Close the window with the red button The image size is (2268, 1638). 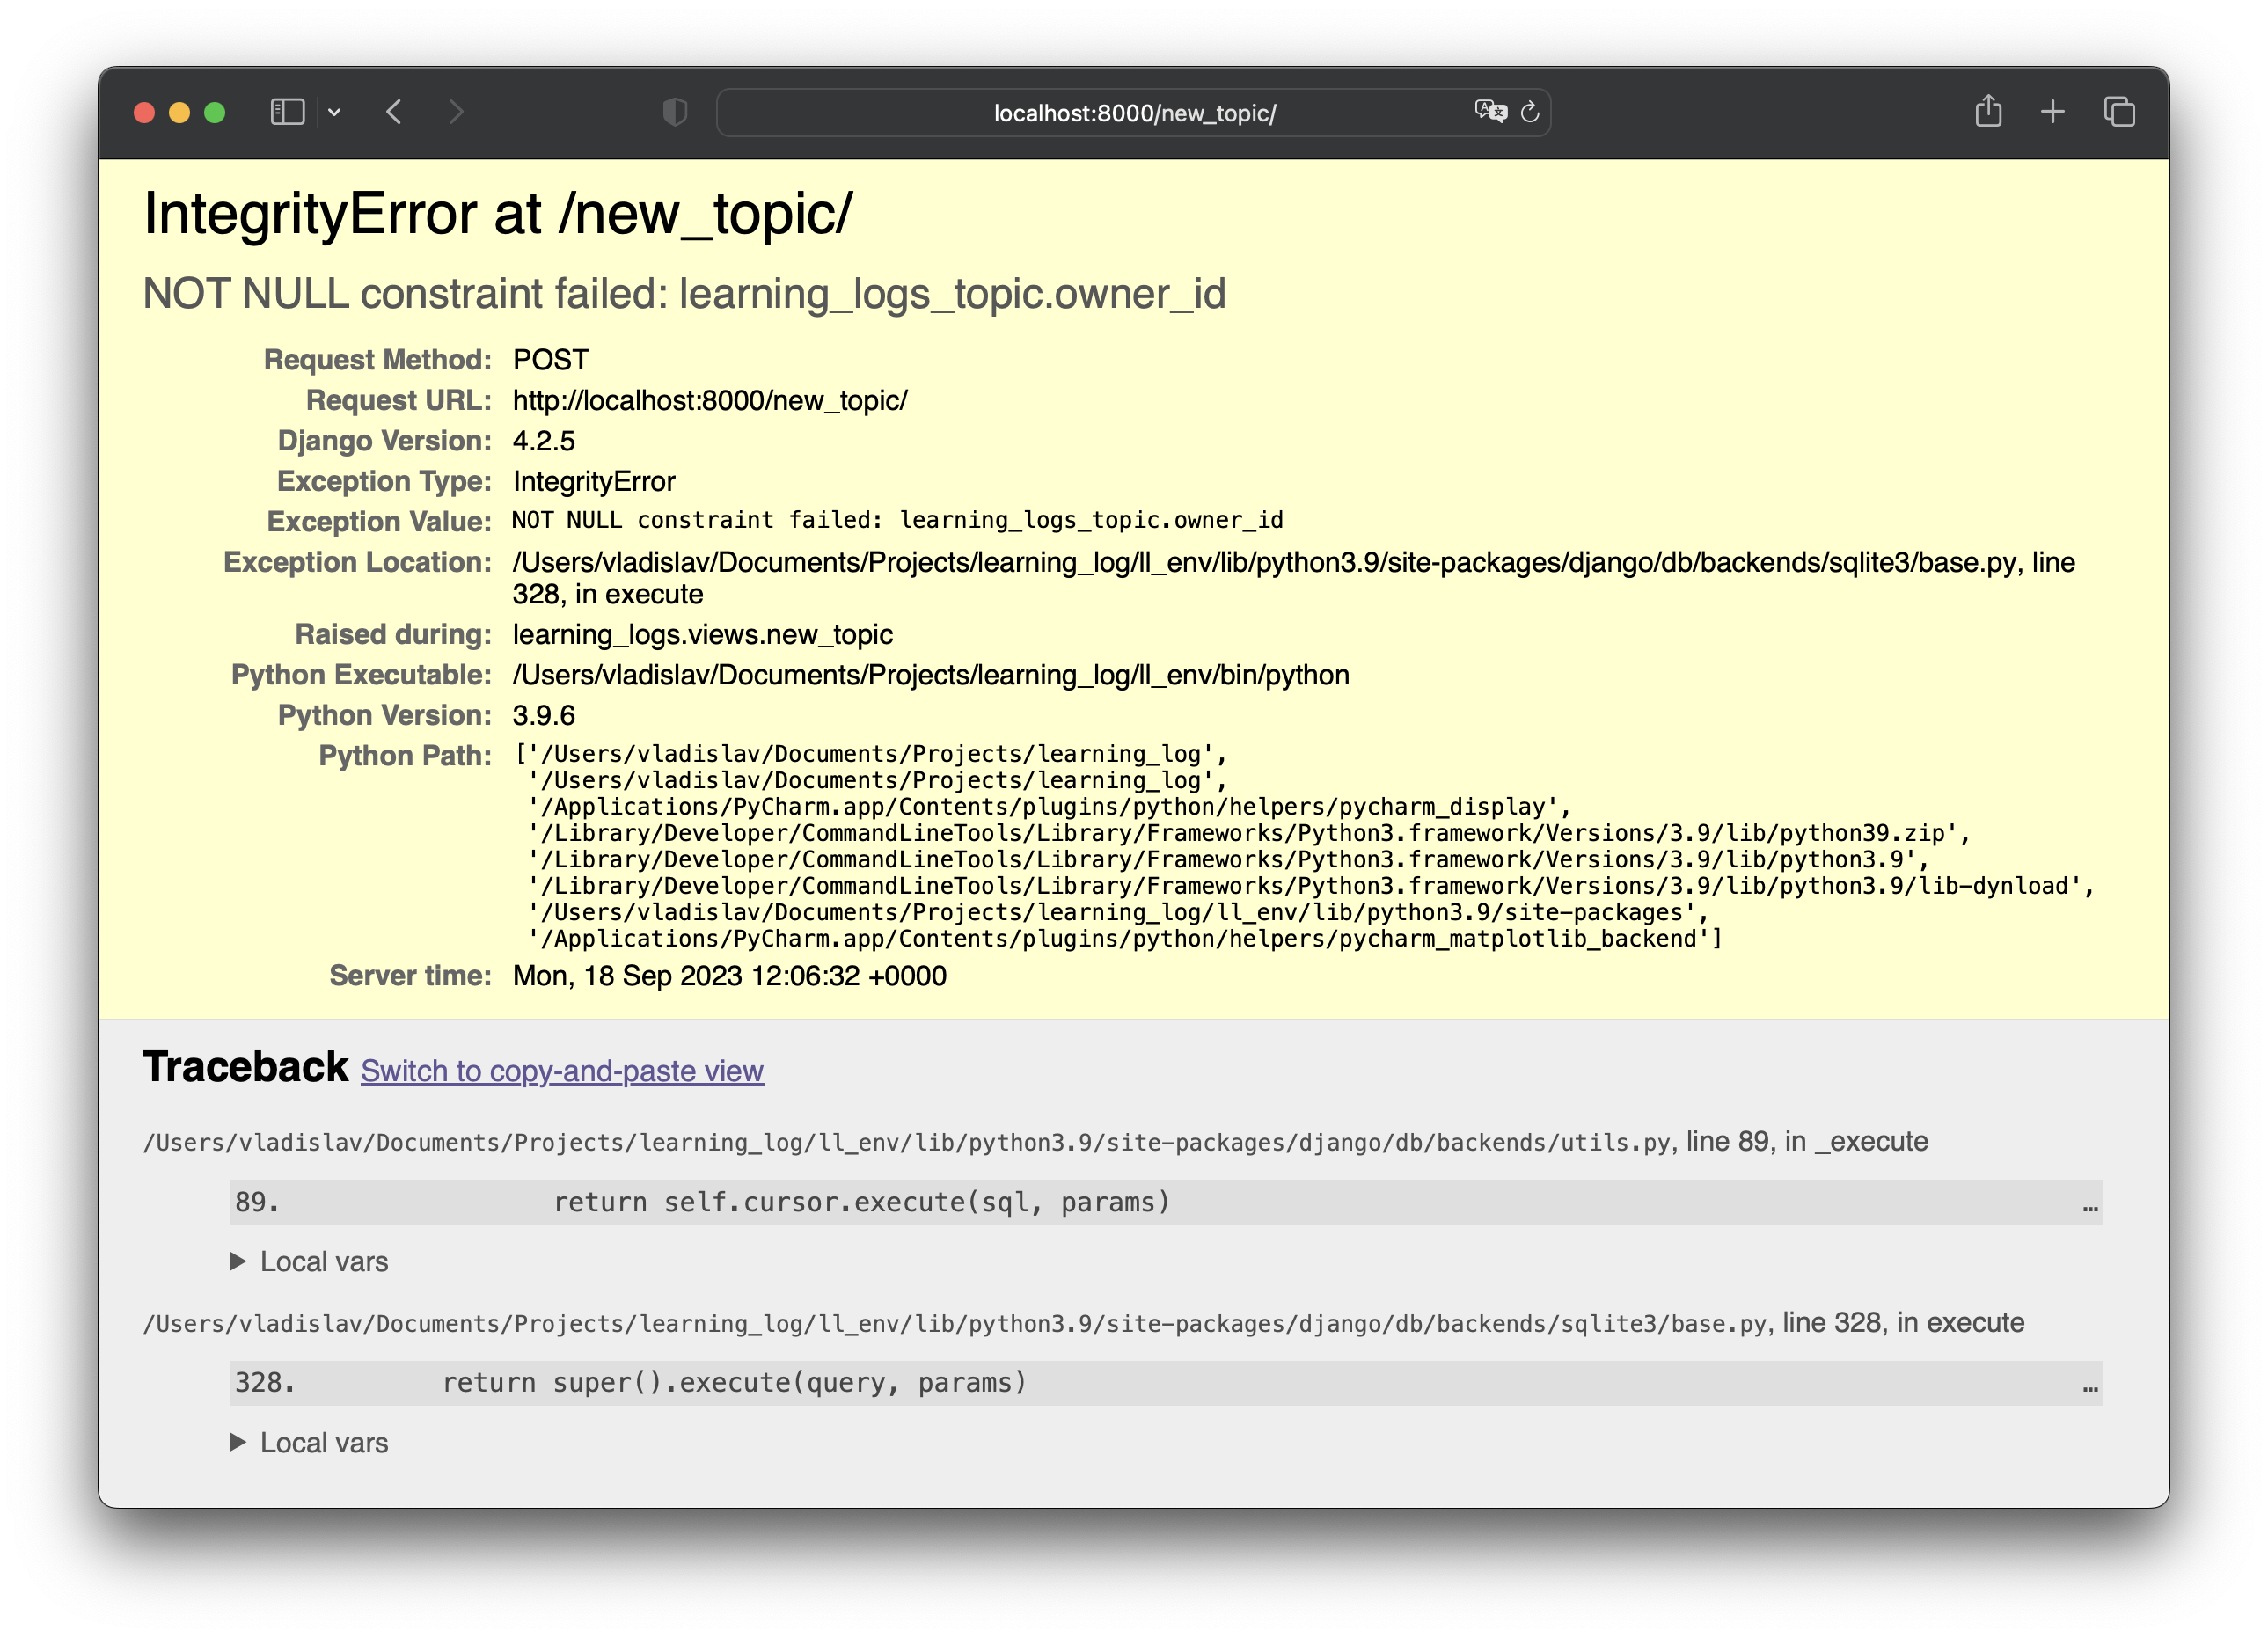pyautogui.click(x=144, y=112)
